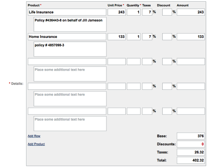Select the last row empty product field
The width and height of the screenshot is (210, 168).
(67, 111)
